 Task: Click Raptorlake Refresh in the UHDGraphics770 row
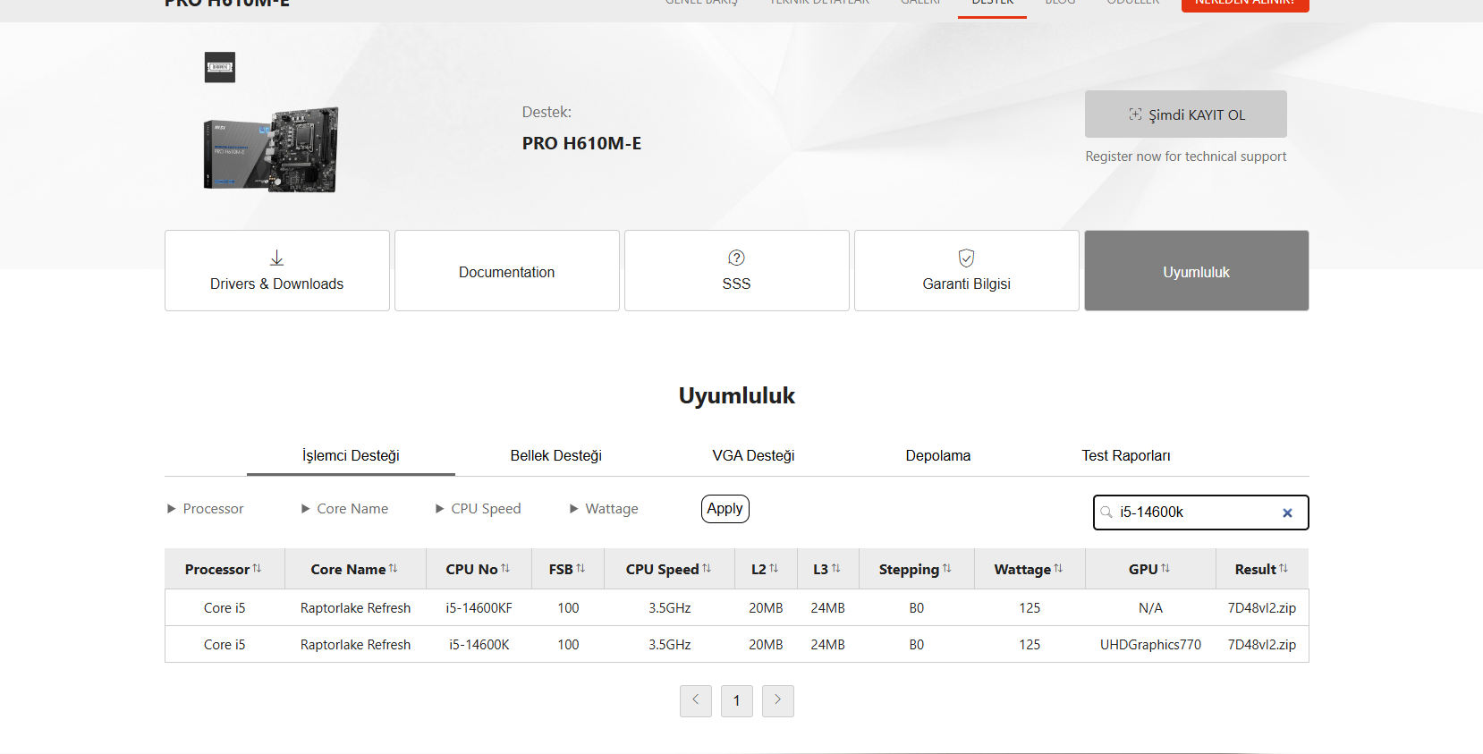[x=356, y=645]
